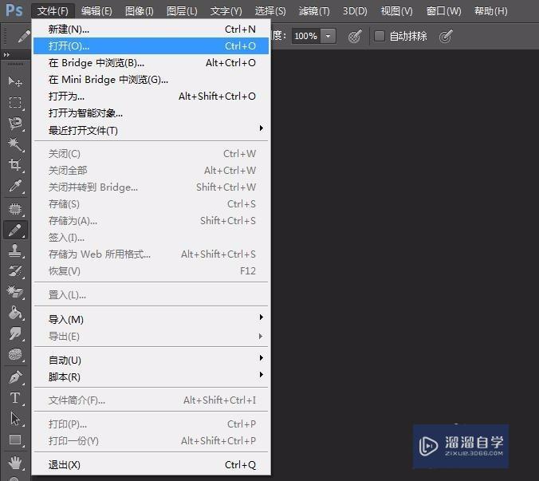539x481 pixels.
Task: Select the Smudge tool
Action: point(15,333)
